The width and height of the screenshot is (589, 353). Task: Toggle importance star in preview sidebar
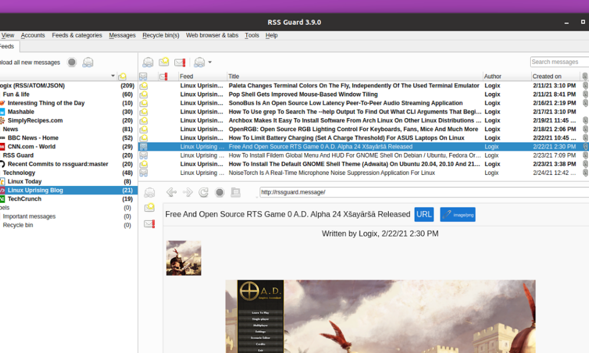tap(150, 208)
